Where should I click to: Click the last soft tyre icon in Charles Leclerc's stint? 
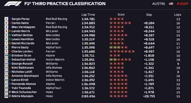click(133, 51)
